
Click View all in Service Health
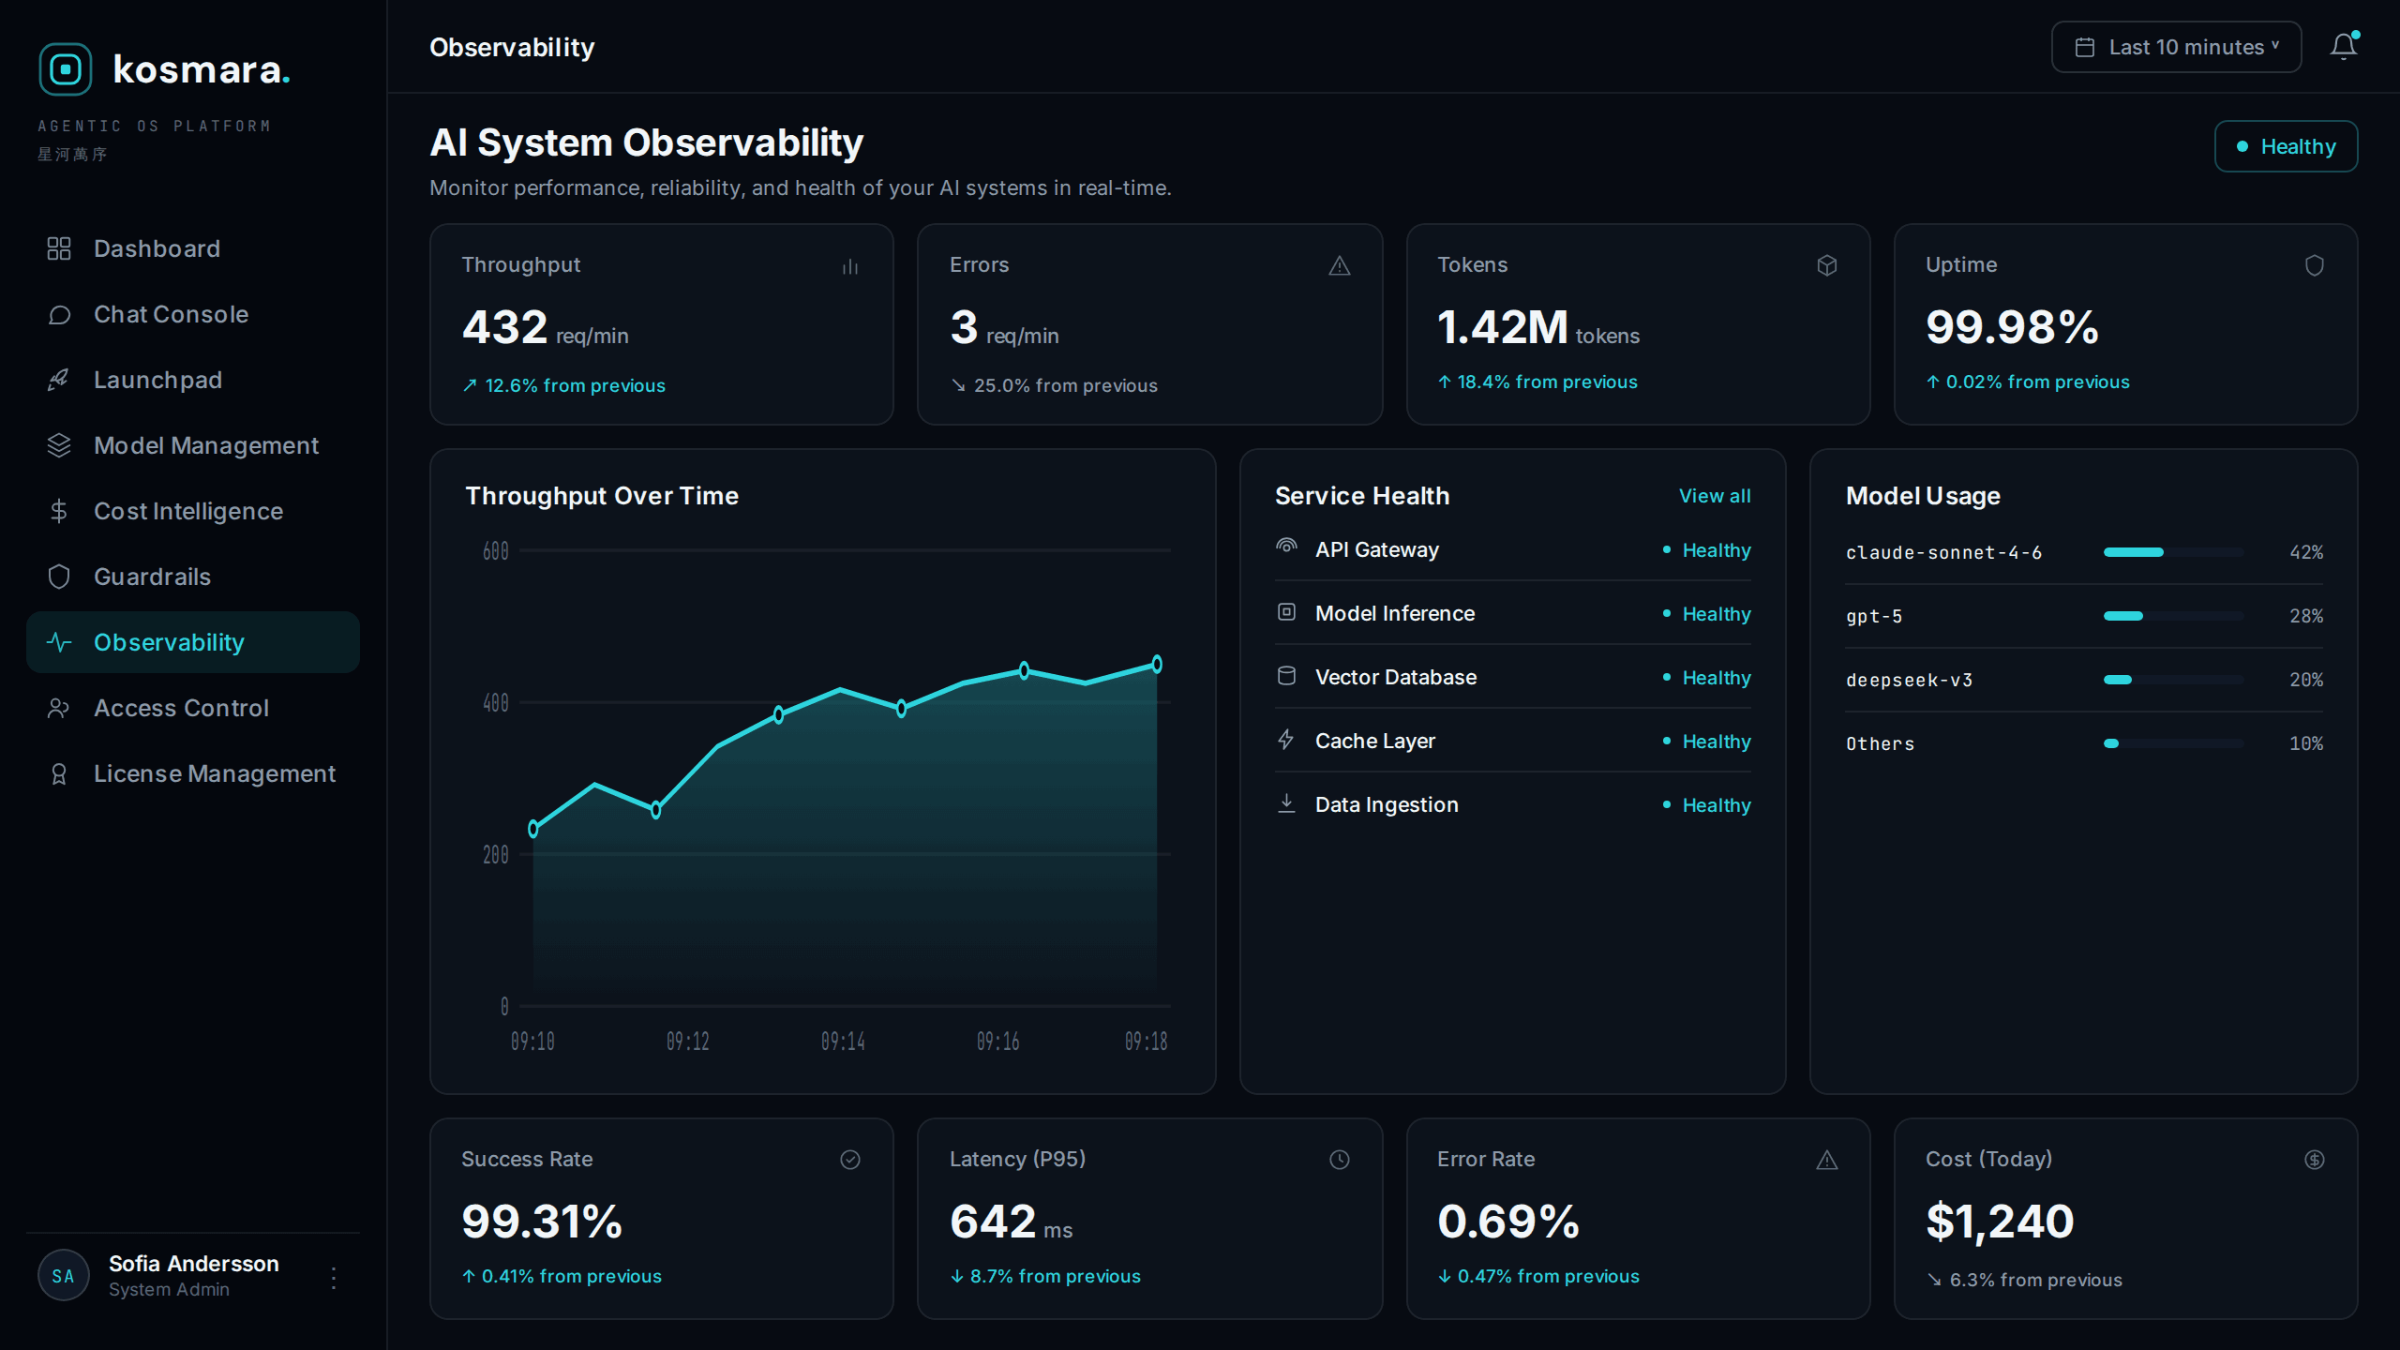pyautogui.click(x=1715, y=496)
